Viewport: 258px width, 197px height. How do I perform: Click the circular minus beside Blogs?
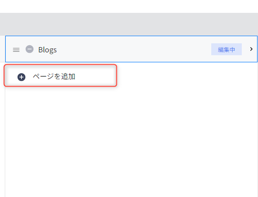coord(30,49)
